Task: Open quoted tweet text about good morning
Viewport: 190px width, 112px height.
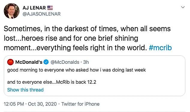Action: pos(76,70)
